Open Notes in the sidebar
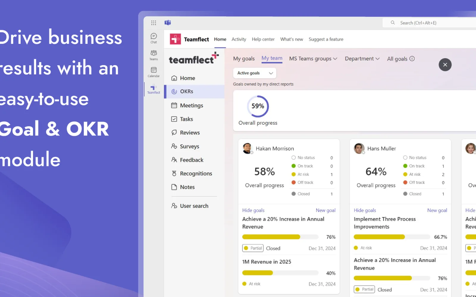Viewport: 476px width, 297px height. point(194,187)
